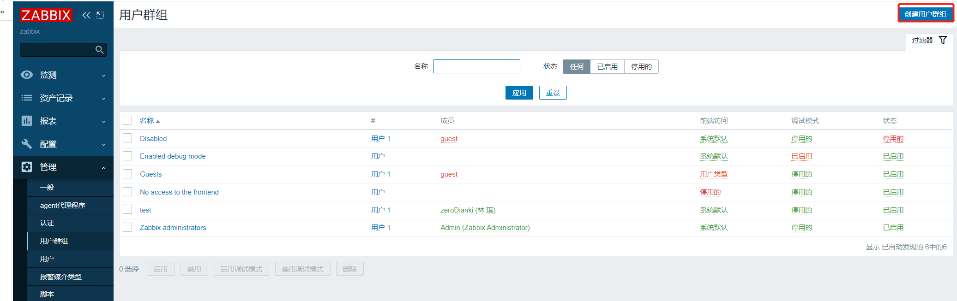Select 任何 status filter

click(x=577, y=67)
